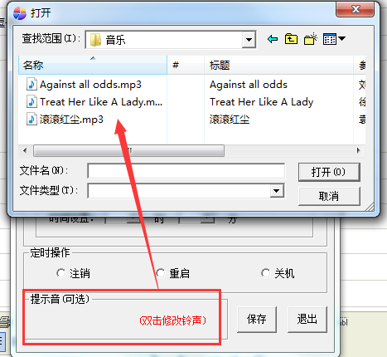Expand the 查找范围 folder dropdown
This screenshot has height=357, width=387.
249,40
